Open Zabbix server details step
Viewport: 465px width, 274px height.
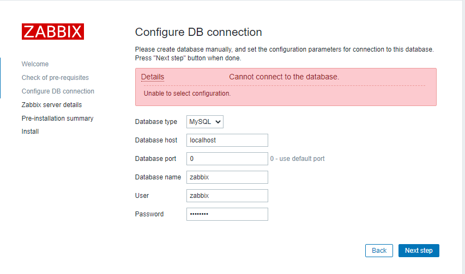52,105
